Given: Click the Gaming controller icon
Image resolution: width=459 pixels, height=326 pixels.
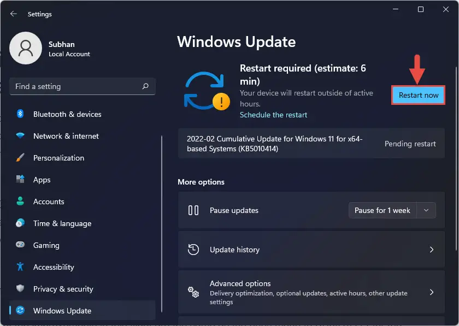Looking at the screenshot, I should coord(20,245).
